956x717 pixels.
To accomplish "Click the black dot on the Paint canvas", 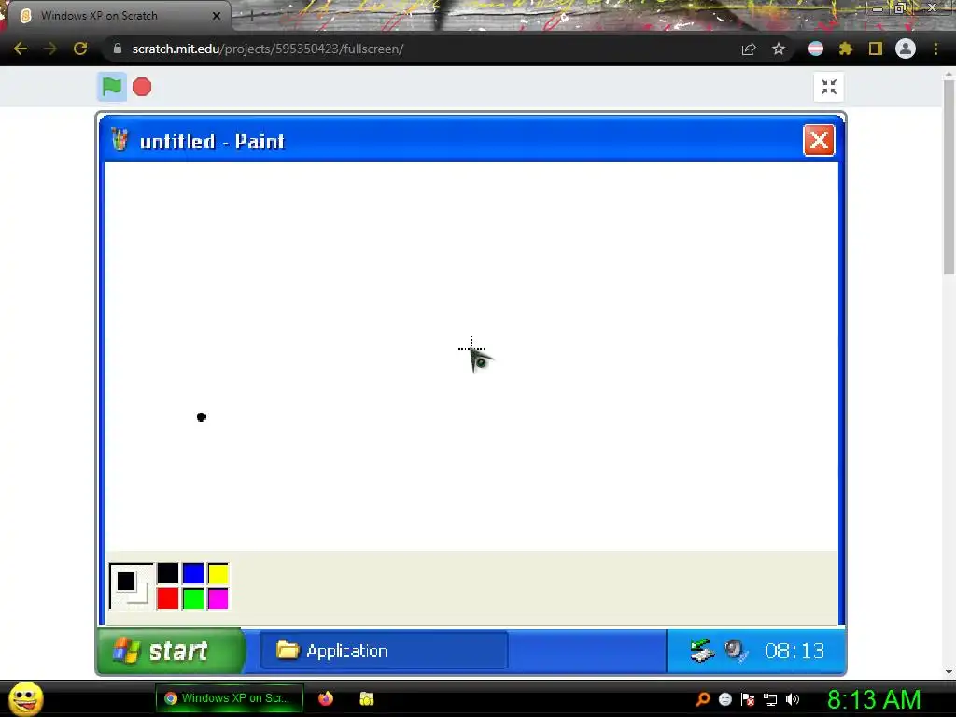I will 202,417.
